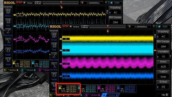Click yellow 3v label in back scope
172x97 pixels.
point(20,15)
